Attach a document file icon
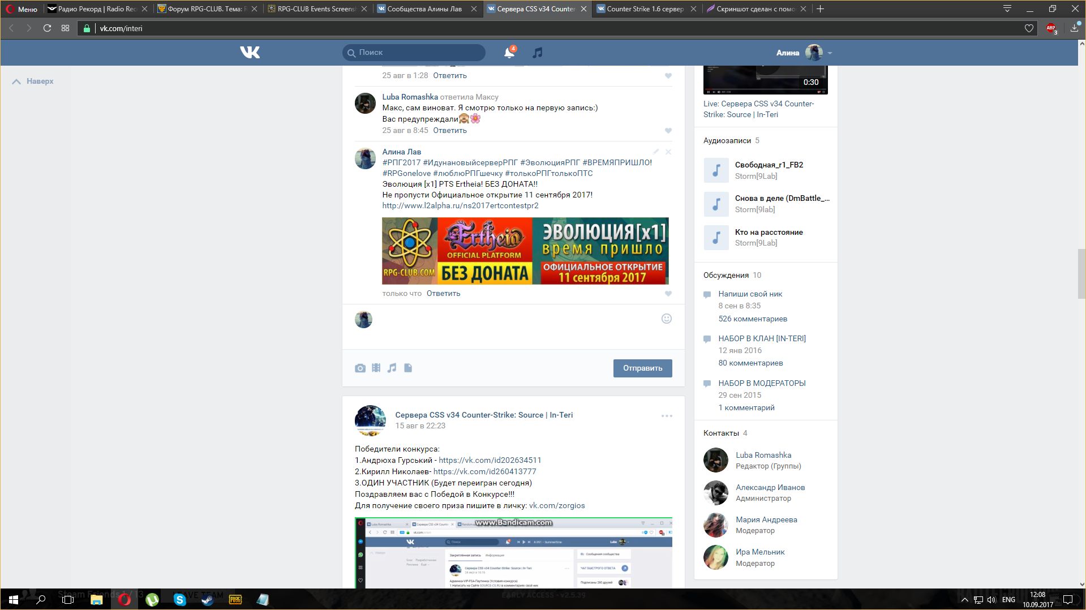The image size is (1086, 610). click(x=408, y=368)
